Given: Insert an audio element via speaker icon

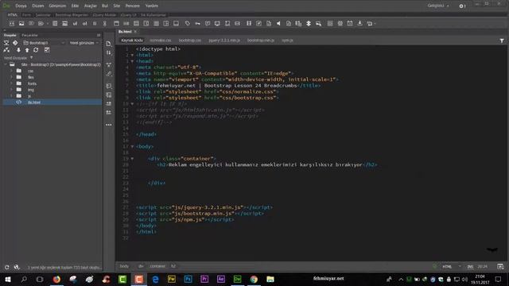Looking at the screenshot, I should pos(278,23).
